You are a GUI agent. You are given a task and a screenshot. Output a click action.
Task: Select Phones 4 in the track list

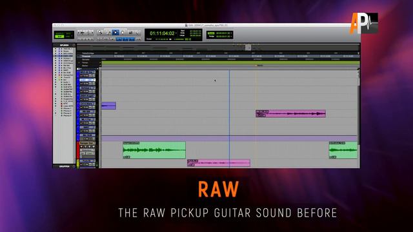click(67, 115)
